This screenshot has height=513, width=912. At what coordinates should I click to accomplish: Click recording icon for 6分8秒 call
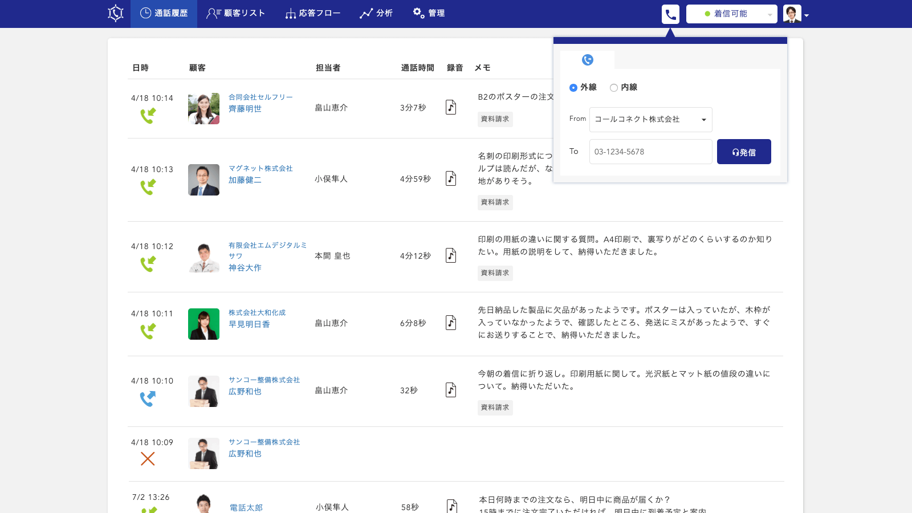coord(451,323)
